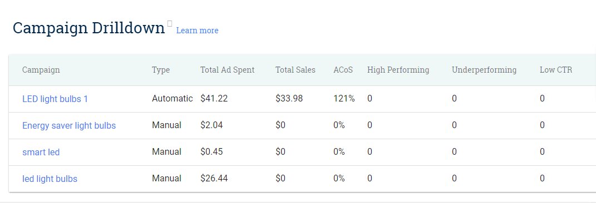Sort by Total Ad Spent column header
The height and width of the screenshot is (203, 596).
[x=227, y=70]
